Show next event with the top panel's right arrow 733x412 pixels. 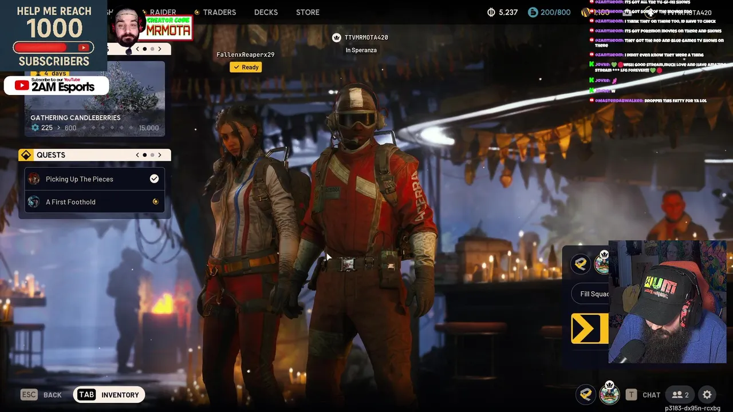point(160,49)
